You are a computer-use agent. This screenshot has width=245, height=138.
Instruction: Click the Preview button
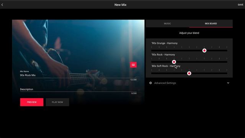[32, 102]
